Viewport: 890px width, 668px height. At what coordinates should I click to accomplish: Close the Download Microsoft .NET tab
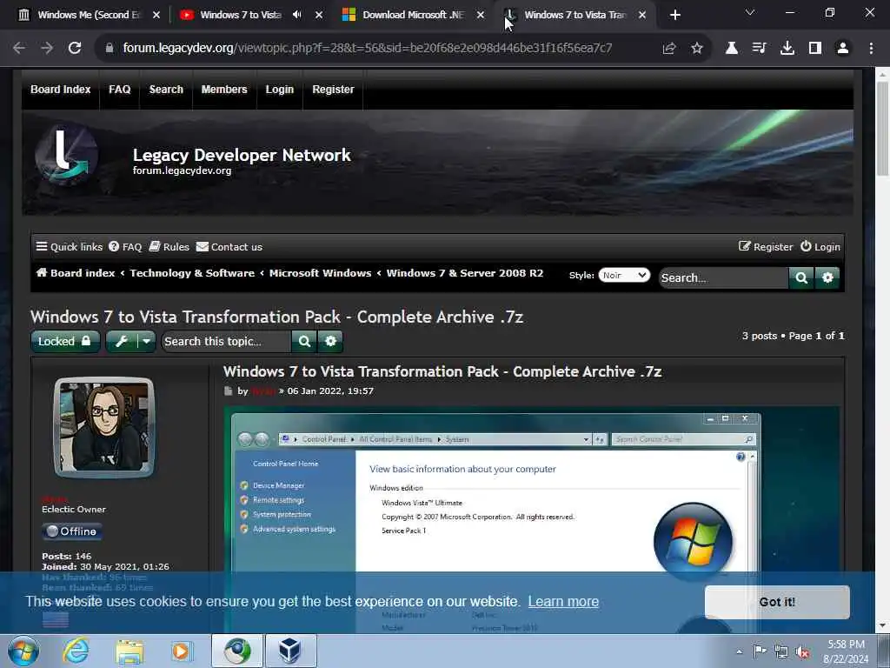coord(481,15)
